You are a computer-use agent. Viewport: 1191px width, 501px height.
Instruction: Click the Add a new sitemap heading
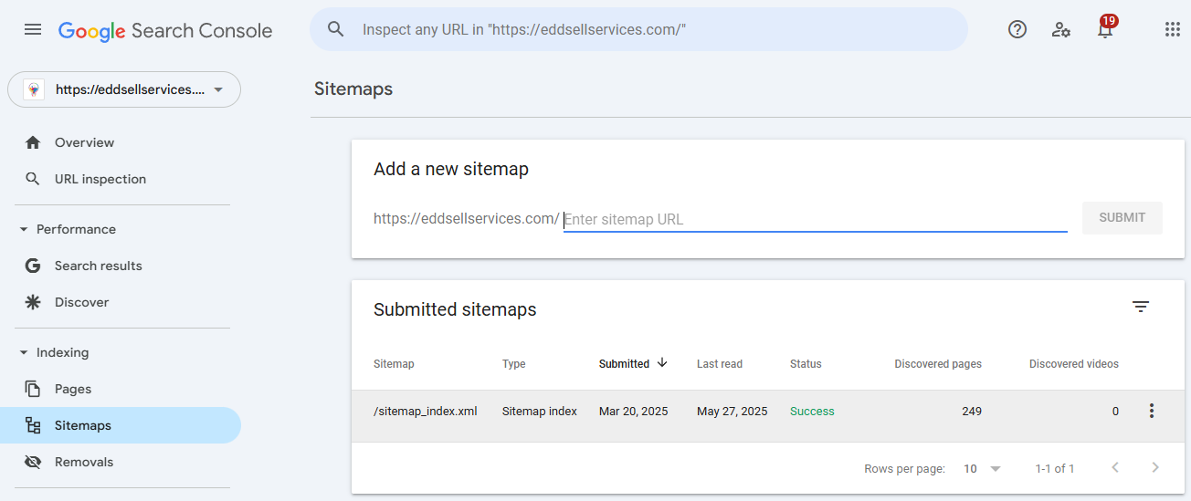pos(451,169)
